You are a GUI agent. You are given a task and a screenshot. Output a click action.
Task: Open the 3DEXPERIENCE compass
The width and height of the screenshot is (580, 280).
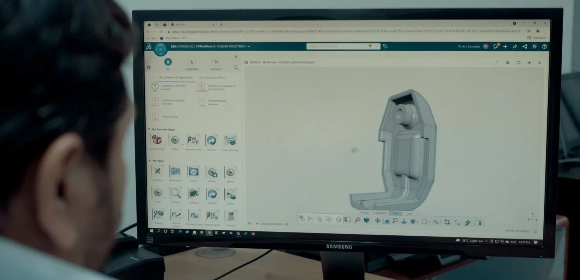click(160, 50)
